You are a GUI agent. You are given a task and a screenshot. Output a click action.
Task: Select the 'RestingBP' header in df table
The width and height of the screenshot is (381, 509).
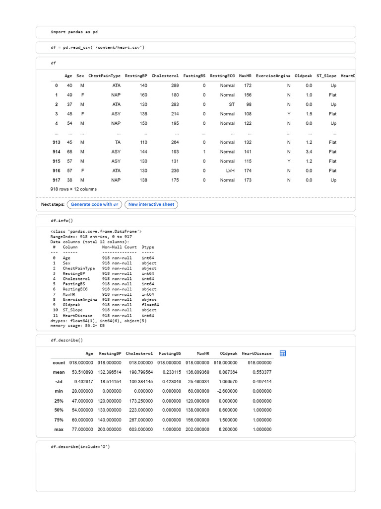tap(136, 76)
